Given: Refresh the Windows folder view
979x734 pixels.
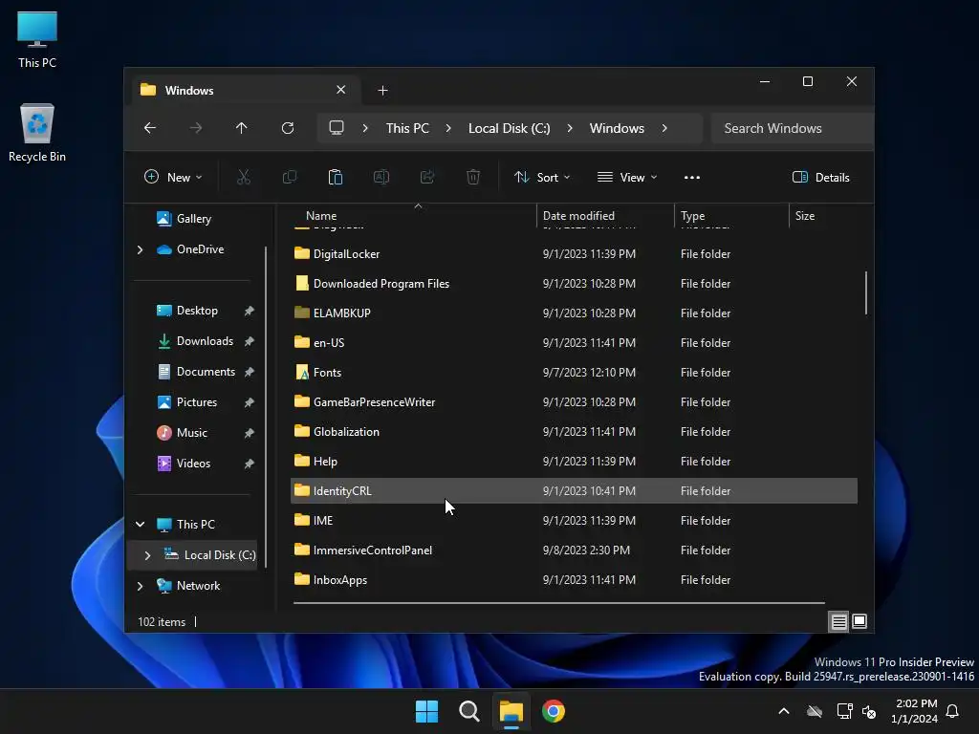Looking at the screenshot, I should (x=288, y=128).
